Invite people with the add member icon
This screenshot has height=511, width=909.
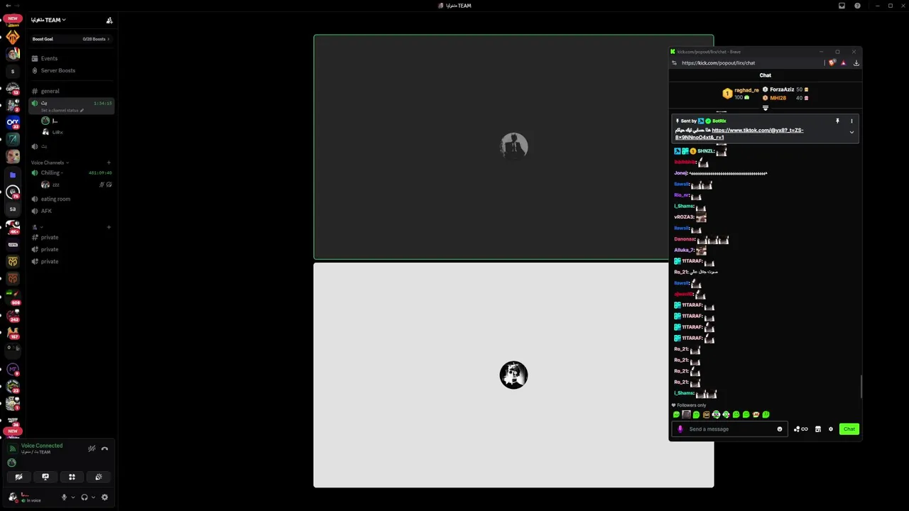(109, 21)
